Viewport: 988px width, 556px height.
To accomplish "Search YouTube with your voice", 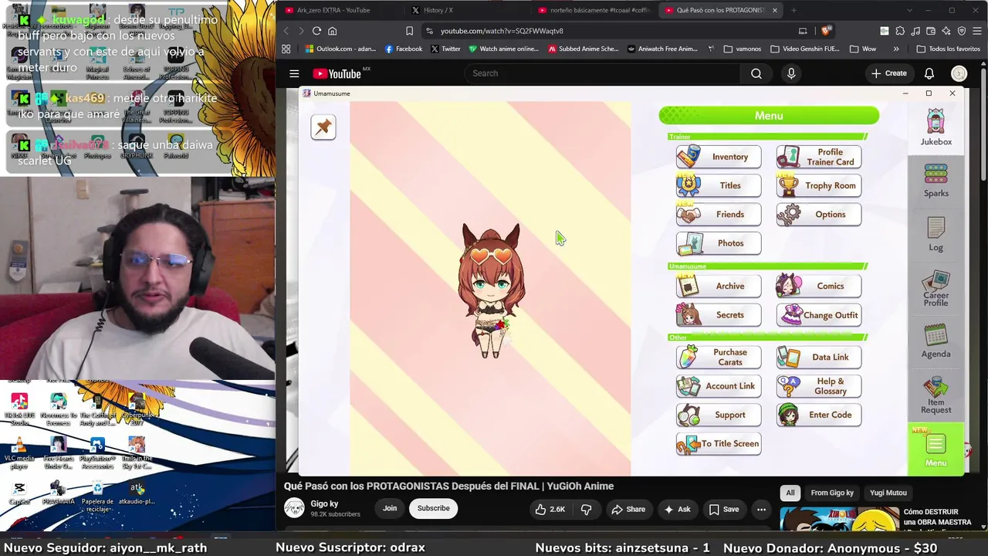I will point(791,73).
